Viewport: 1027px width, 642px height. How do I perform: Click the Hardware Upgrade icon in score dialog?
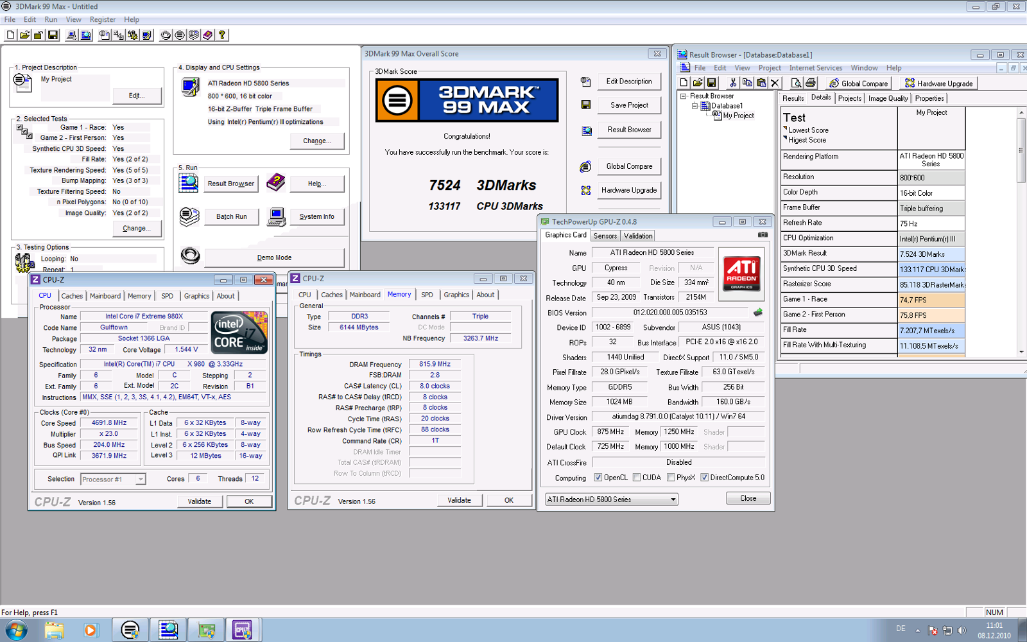click(585, 190)
